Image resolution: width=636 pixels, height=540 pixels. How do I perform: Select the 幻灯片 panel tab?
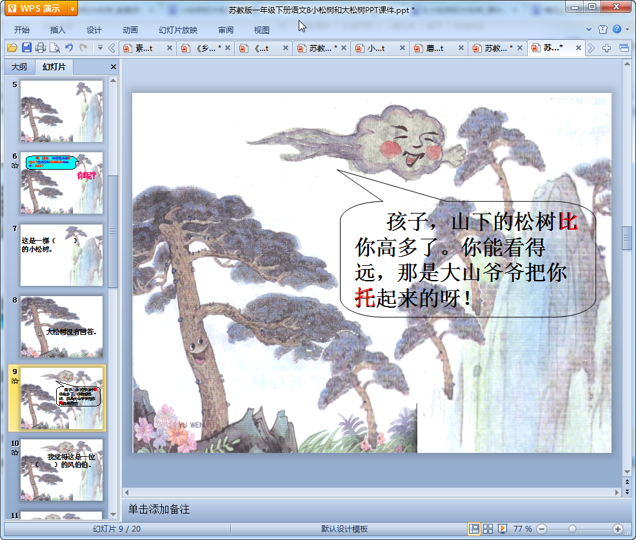point(54,67)
